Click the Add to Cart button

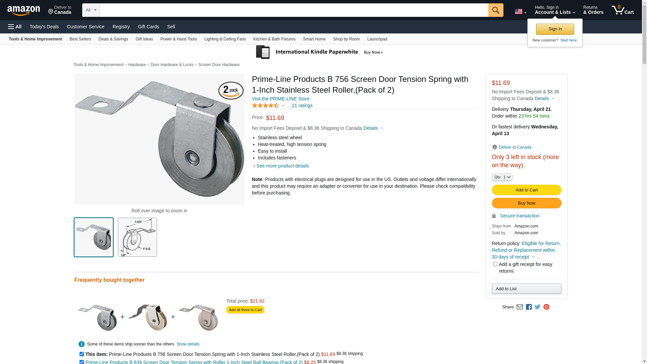pos(526,190)
